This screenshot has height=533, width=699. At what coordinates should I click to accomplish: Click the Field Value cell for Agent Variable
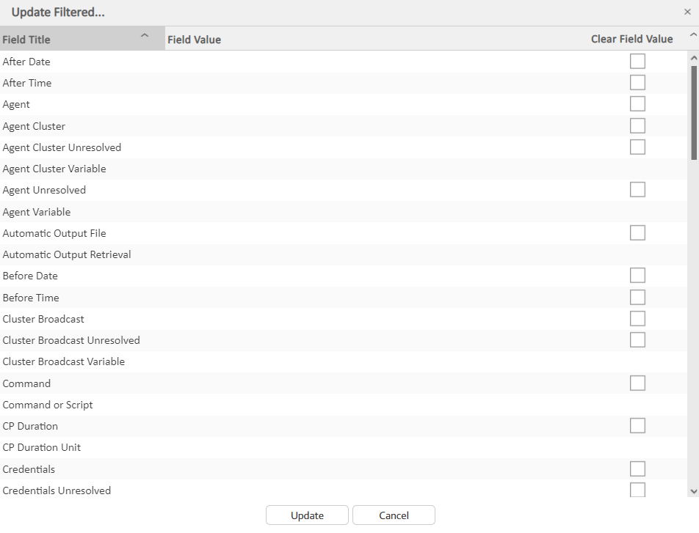[367, 212]
